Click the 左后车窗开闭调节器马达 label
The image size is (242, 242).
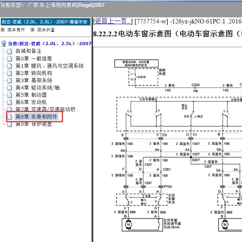coord(172,223)
